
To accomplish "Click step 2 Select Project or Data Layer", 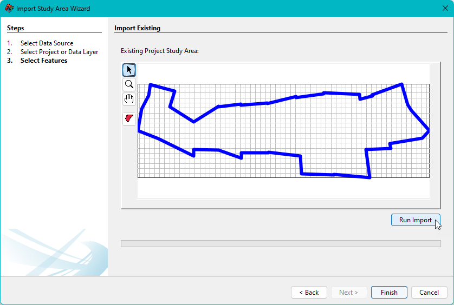I will coord(59,52).
